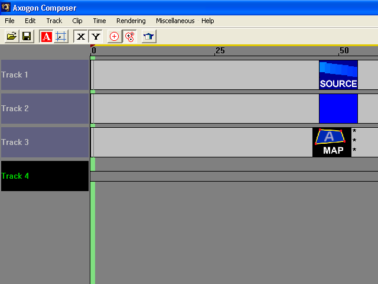Click the multiple red circles plus icon
Image resolution: width=378 pixels, height=284 pixels.
(130, 37)
